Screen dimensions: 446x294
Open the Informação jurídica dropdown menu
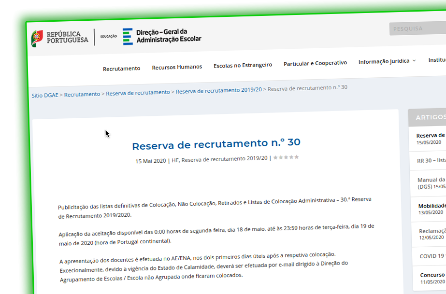[383, 61]
